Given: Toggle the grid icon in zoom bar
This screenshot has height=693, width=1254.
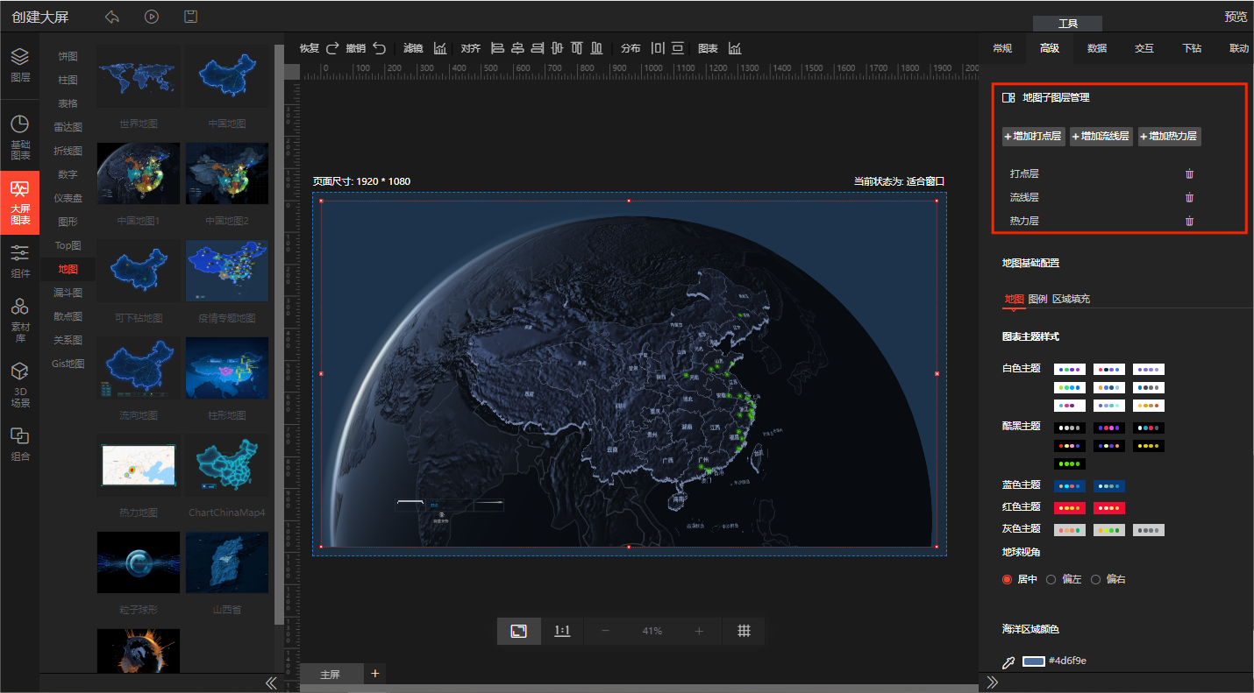Looking at the screenshot, I should tap(744, 631).
